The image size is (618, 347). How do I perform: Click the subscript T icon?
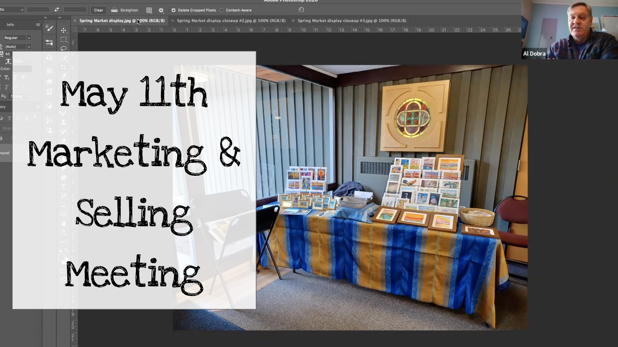point(6,77)
